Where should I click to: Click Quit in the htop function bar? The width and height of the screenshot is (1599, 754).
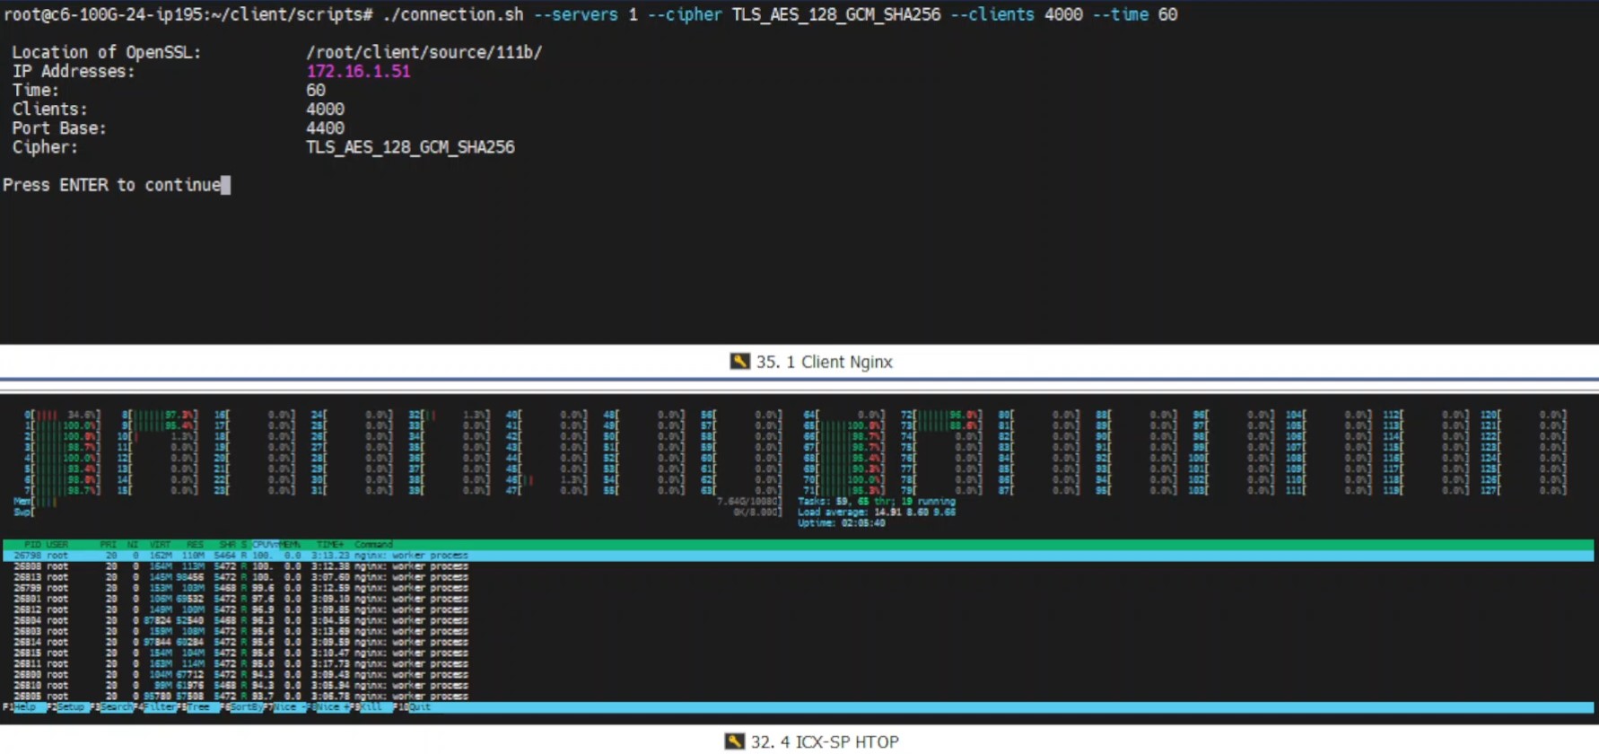pos(419,707)
